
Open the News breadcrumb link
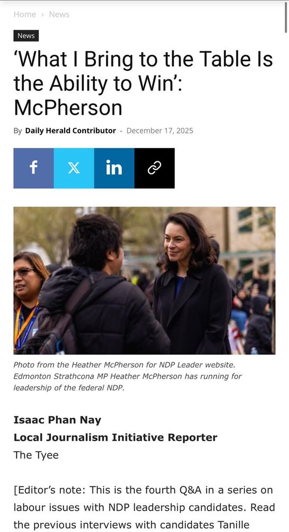(59, 14)
